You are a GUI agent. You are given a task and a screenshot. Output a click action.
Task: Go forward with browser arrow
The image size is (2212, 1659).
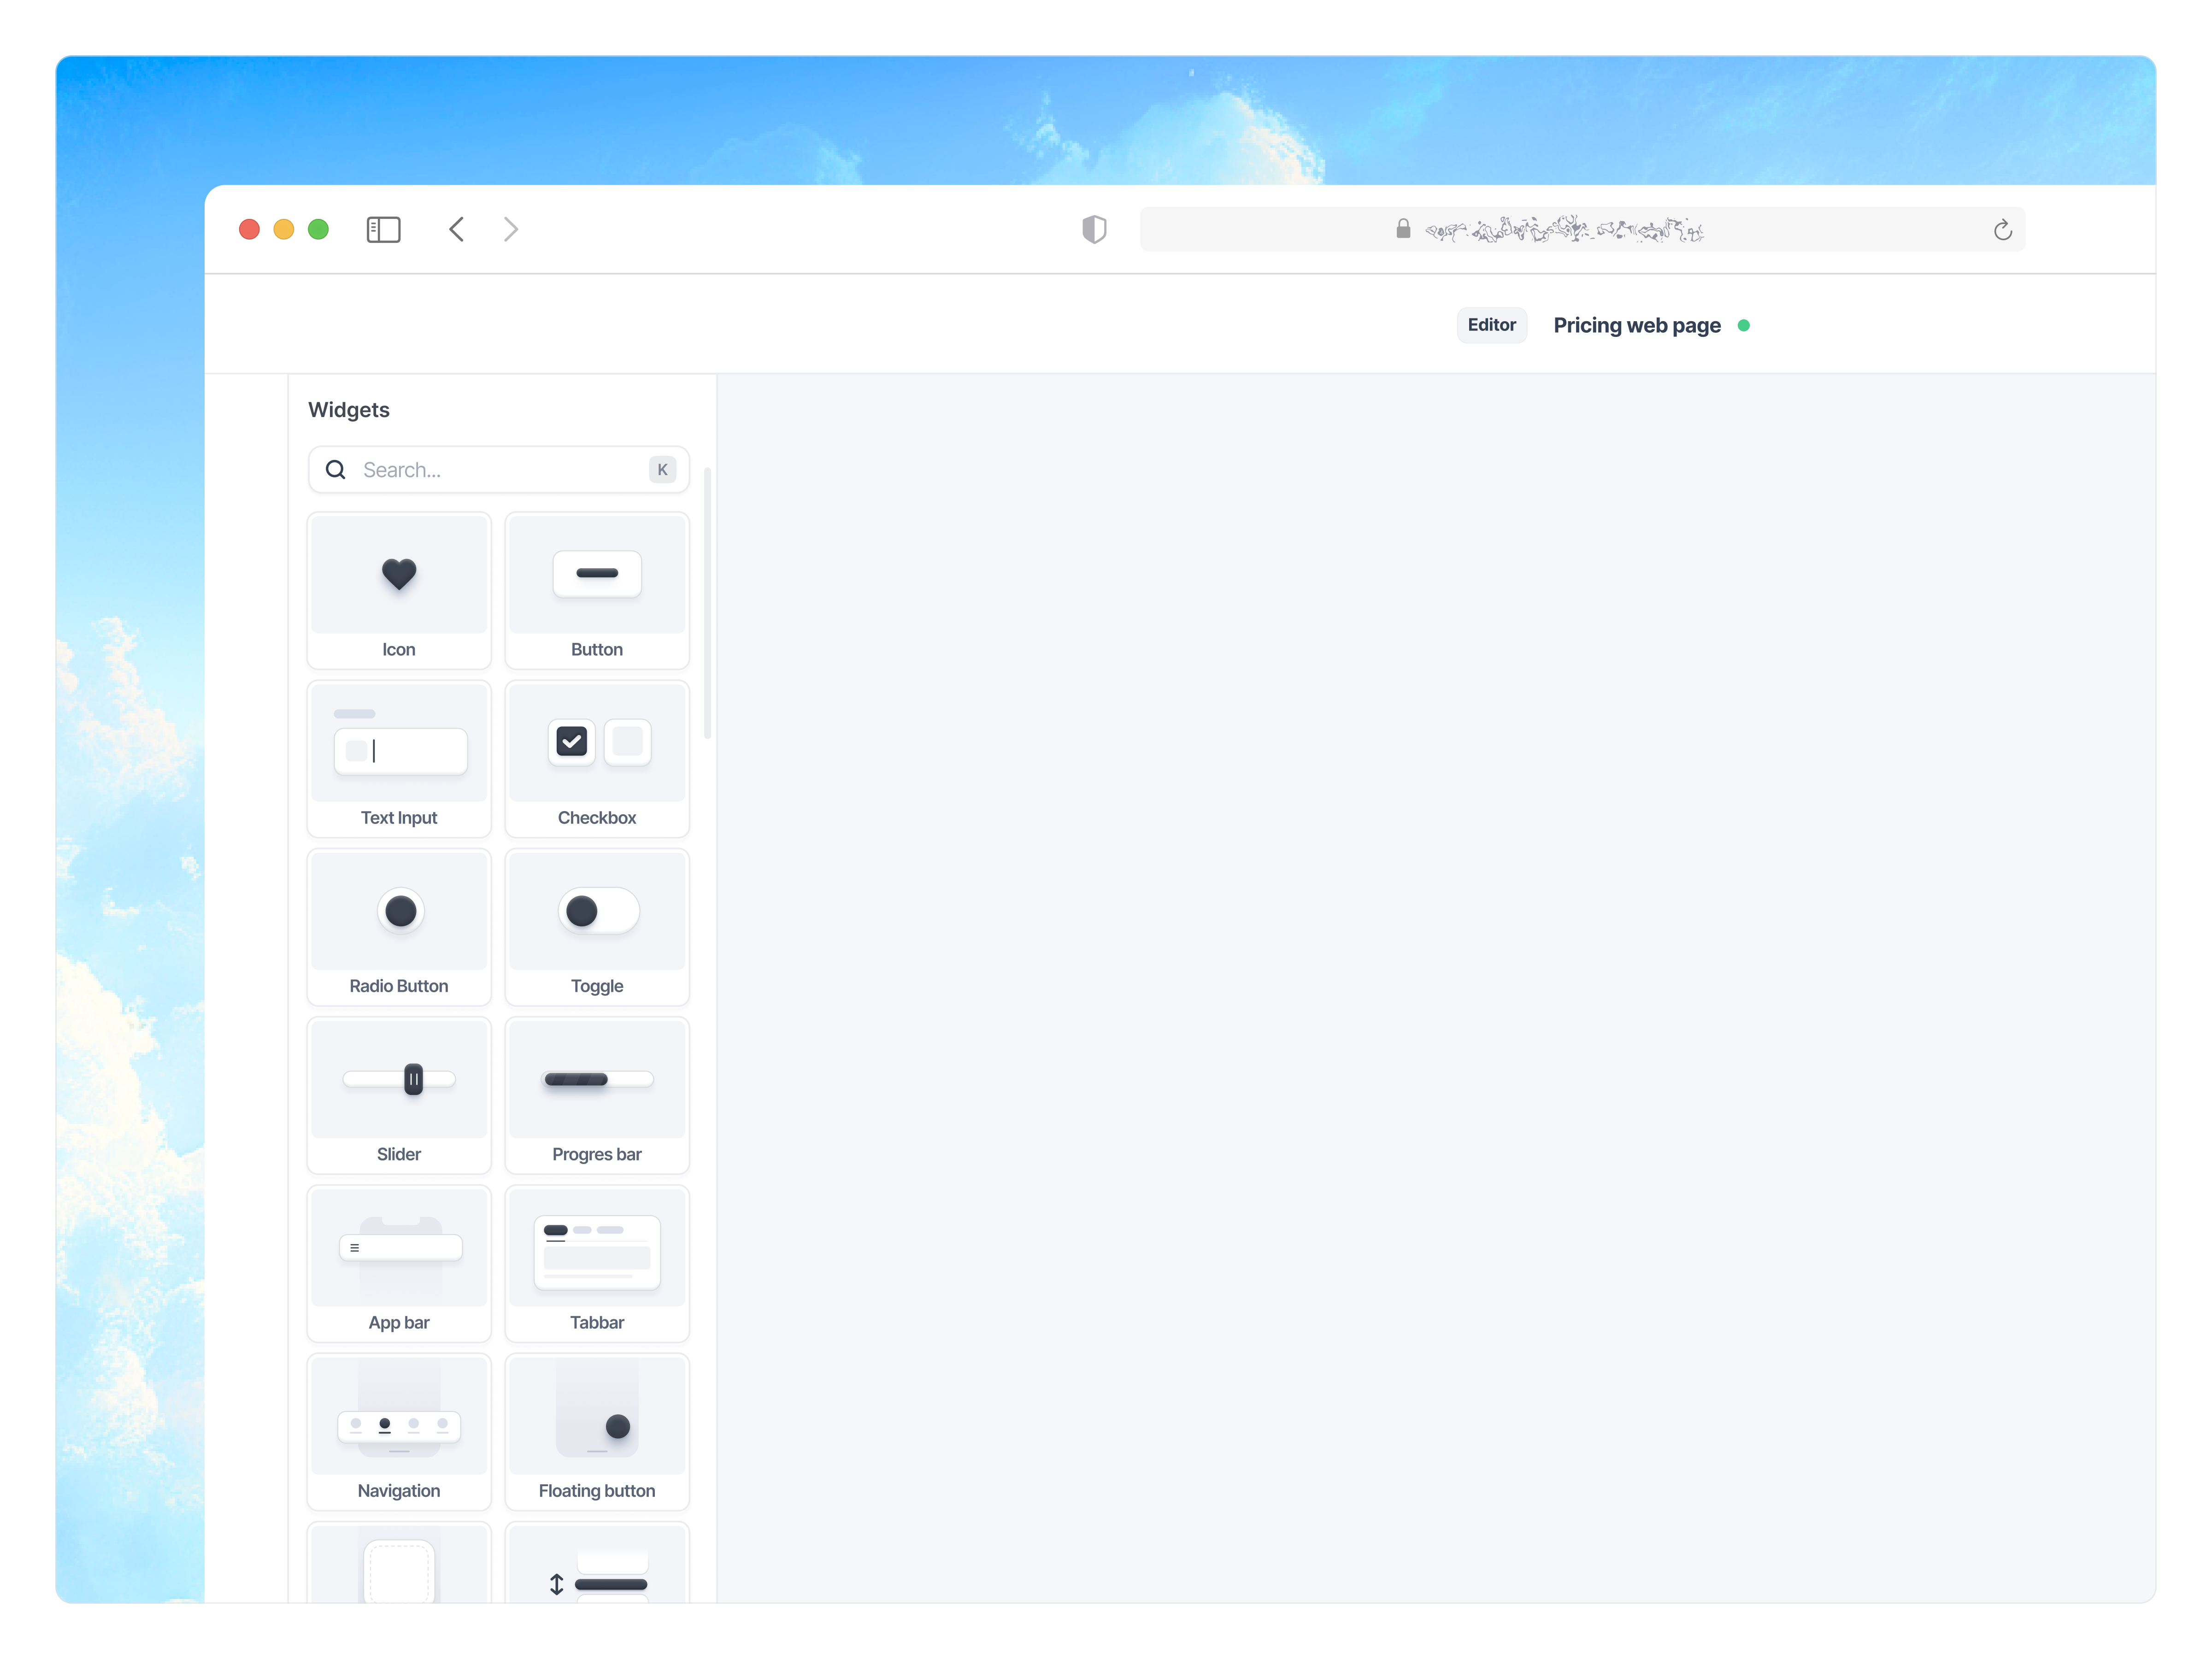tap(510, 229)
